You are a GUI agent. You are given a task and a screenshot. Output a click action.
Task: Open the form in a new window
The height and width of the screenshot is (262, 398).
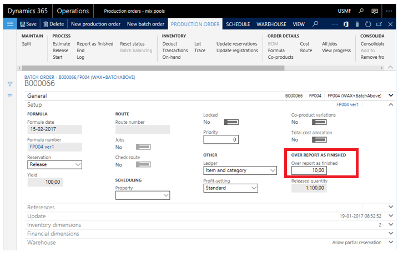(379, 24)
